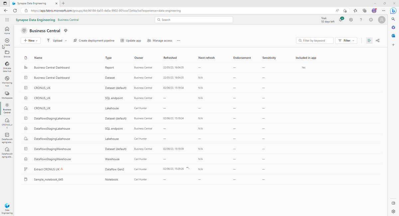This screenshot has width=399, height=216.
Task: Sort by the Name column header
Action: click(x=38, y=58)
